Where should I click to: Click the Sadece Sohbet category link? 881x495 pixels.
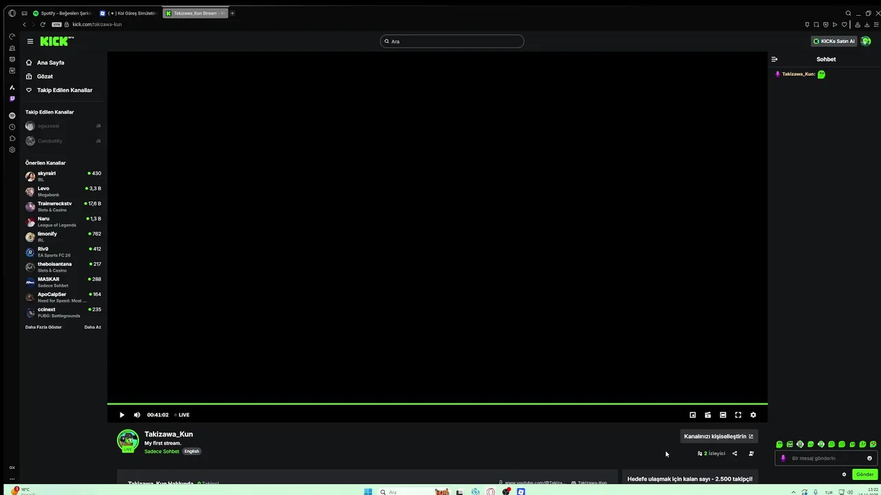(162, 451)
